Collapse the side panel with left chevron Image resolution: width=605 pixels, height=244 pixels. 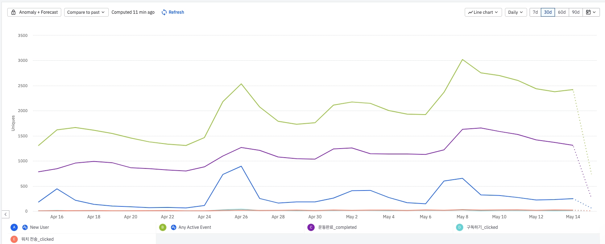pyautogui.click(x=5, y=214)
